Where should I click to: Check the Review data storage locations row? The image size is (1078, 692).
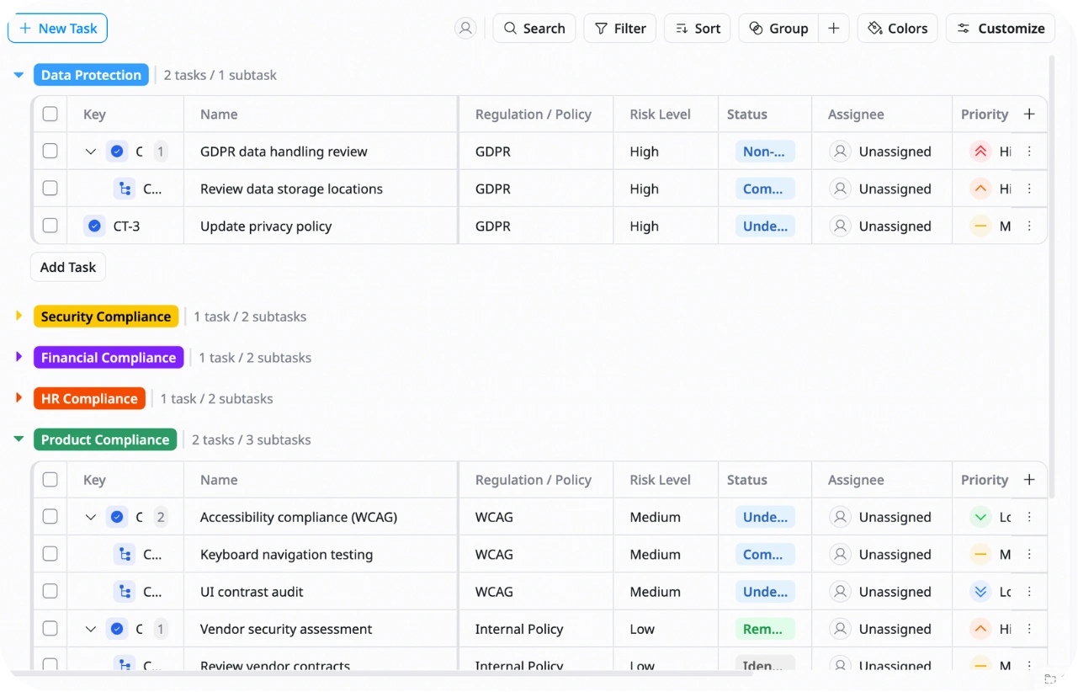50,189
